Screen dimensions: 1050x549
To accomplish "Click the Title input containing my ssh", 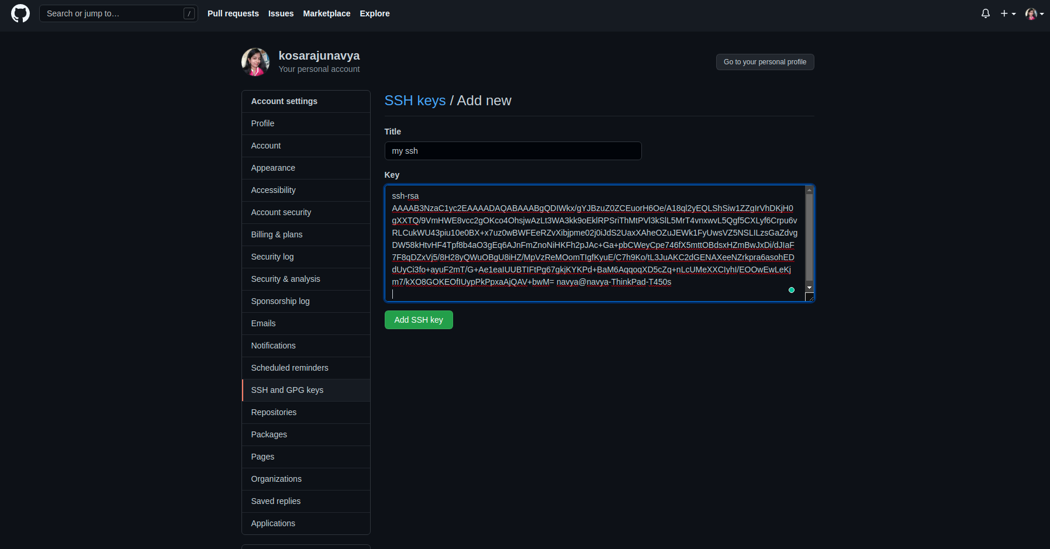I will (x=513, y=151).
